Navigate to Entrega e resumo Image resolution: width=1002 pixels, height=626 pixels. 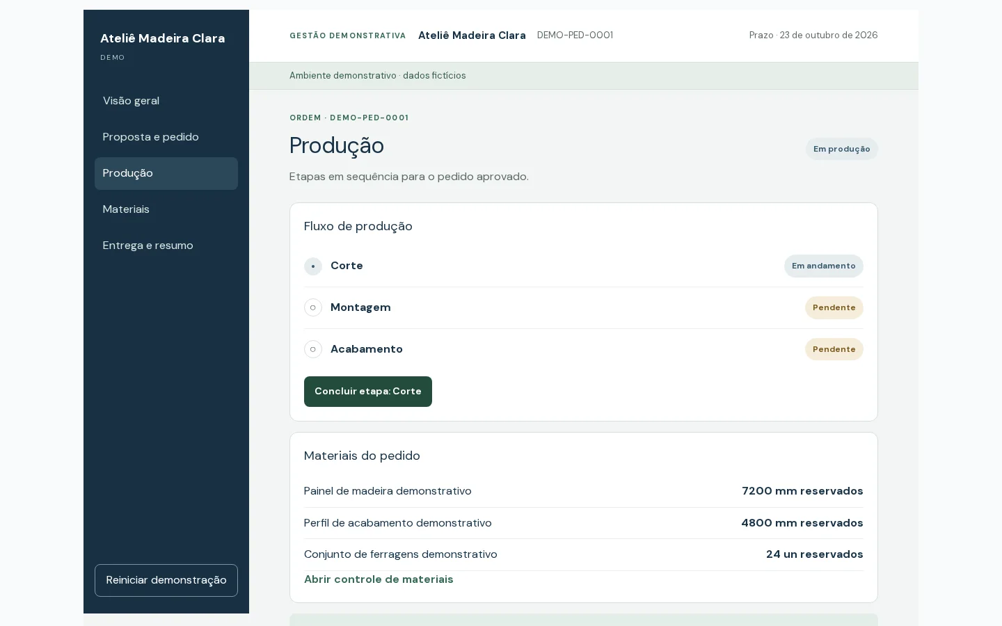pyautogui.click(x=166, y=246)
